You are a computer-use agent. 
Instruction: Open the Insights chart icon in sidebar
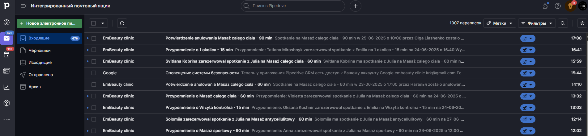point(6,87)
